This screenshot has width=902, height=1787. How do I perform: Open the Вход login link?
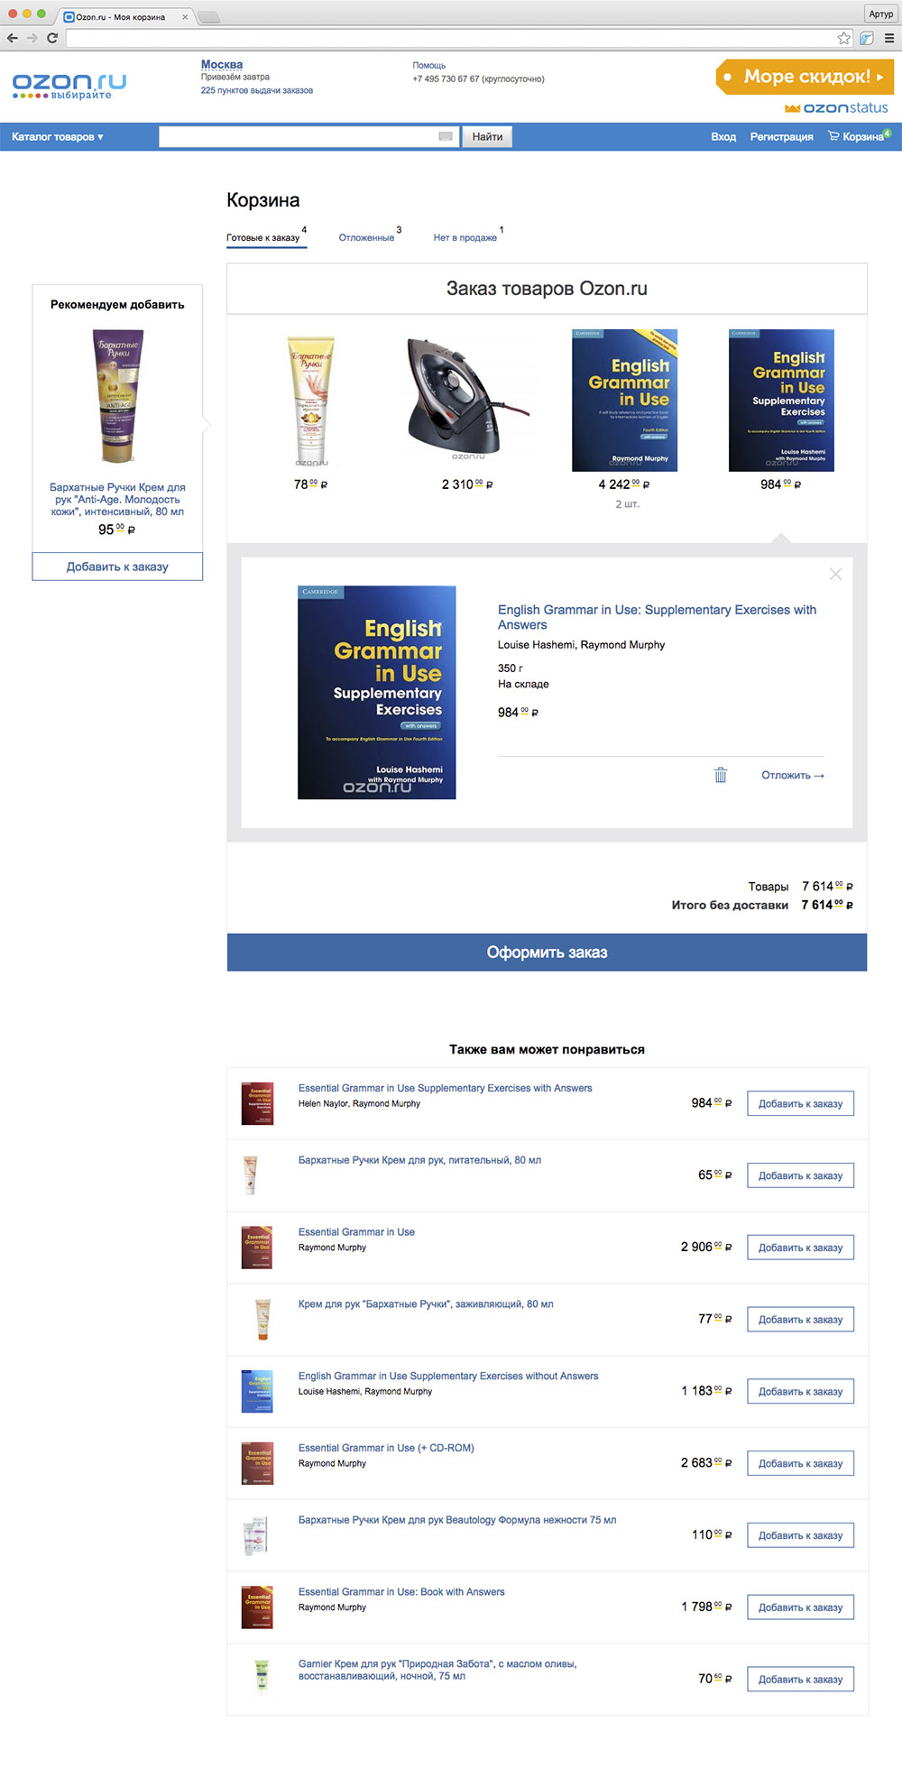[x=723, y=137]
